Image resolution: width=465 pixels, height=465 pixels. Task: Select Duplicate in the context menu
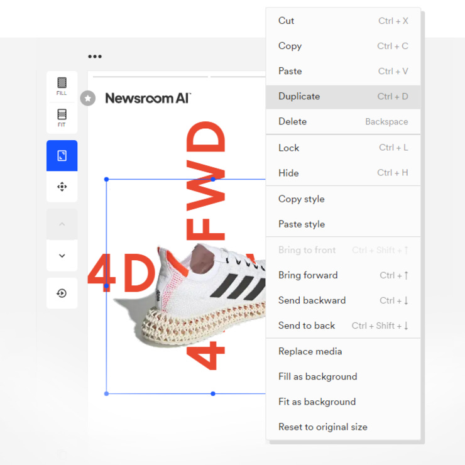(343, 97)
